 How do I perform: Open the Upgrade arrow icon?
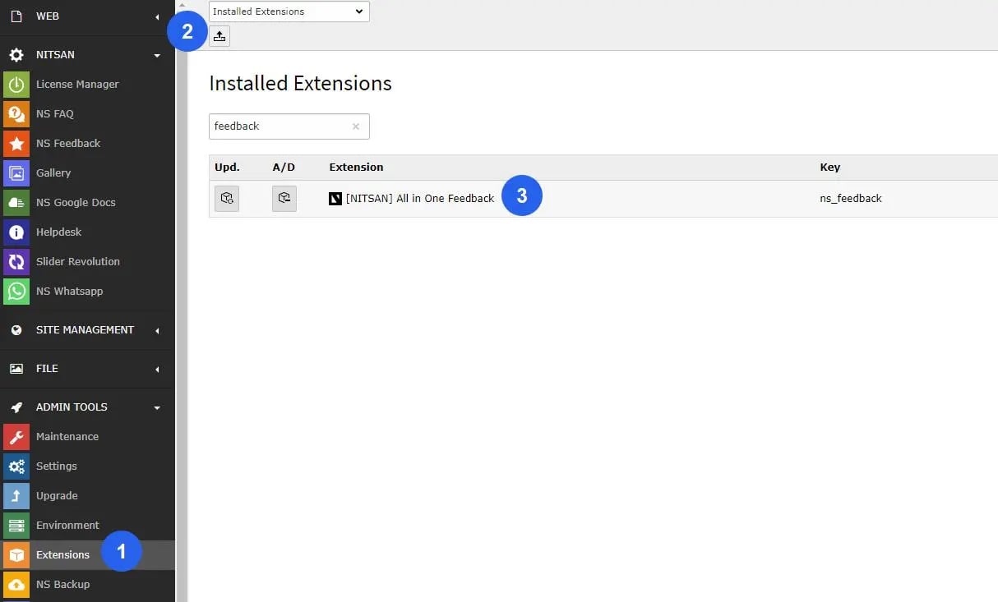[x=16, y=495]
